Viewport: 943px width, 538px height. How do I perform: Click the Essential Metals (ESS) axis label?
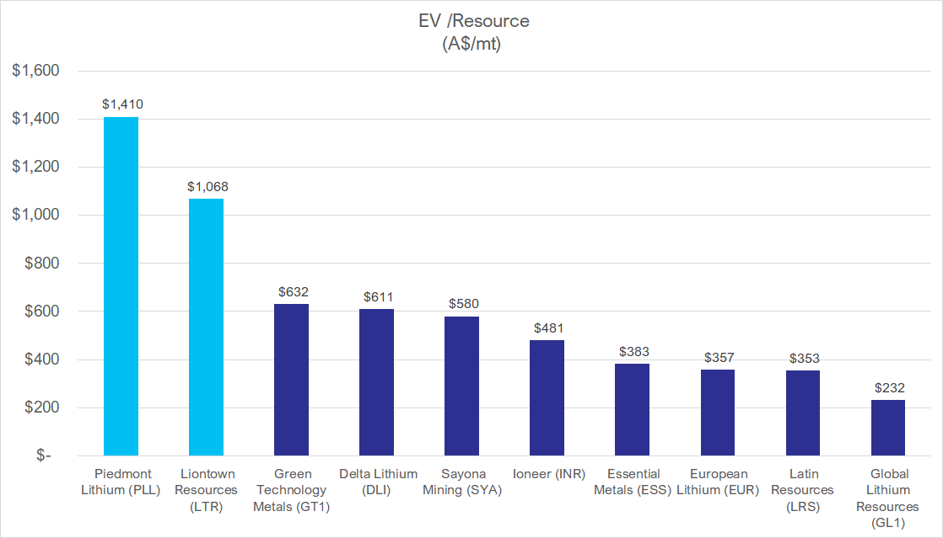632,482
